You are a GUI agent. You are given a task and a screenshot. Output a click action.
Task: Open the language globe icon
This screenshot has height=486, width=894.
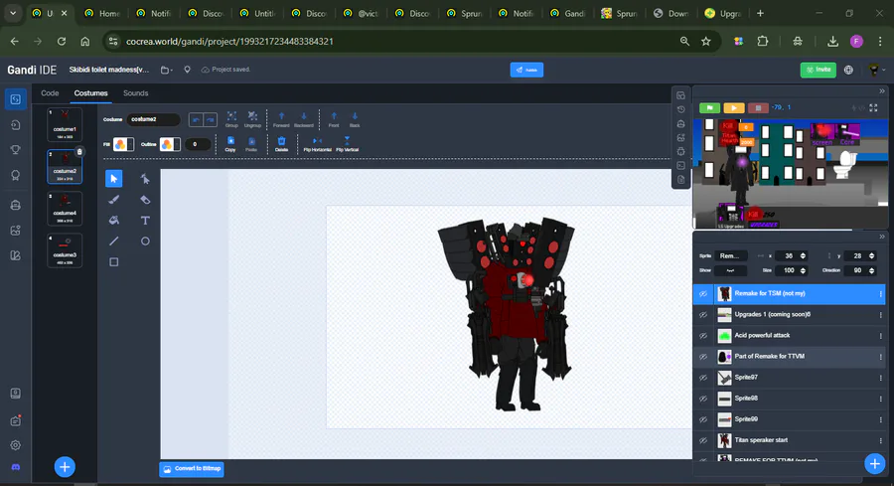(848, 70)
